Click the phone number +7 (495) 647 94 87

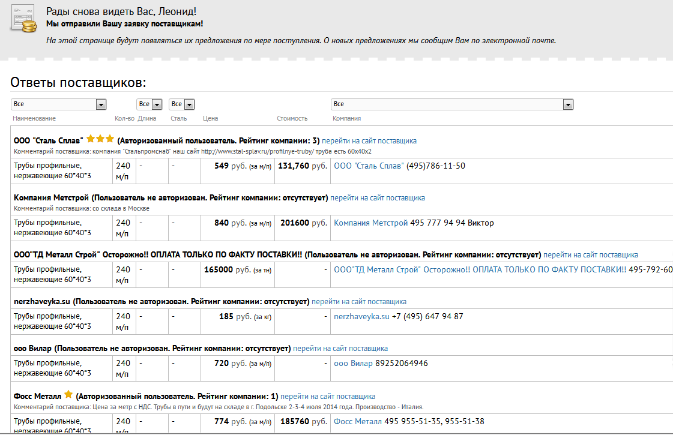427,317
